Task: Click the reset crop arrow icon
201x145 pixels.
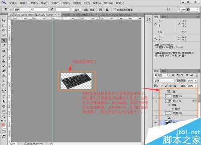Action: [x=168, y=9]
